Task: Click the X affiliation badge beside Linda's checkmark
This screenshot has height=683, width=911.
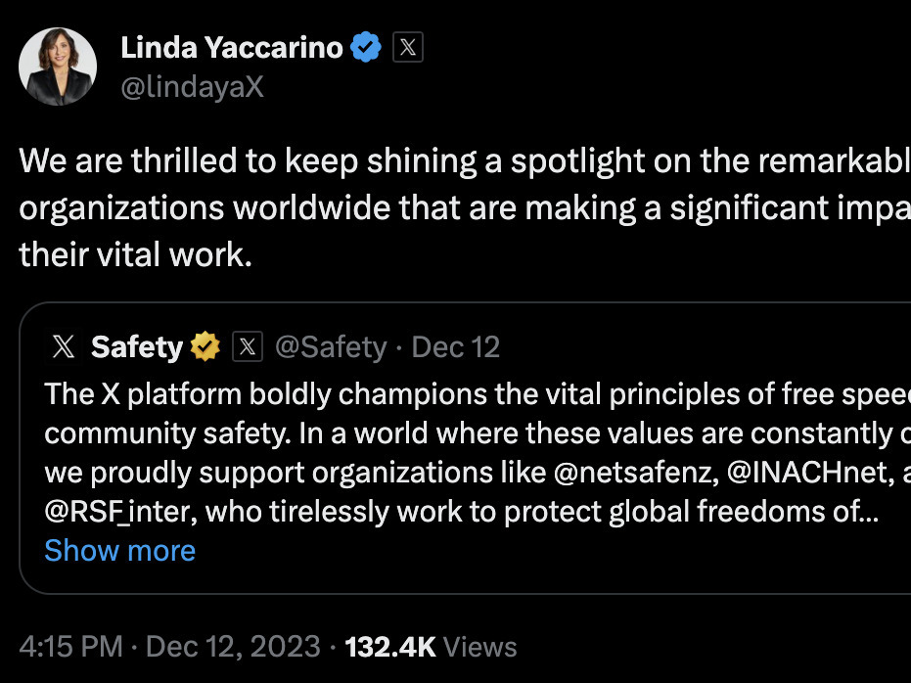Action: (407, 46)
